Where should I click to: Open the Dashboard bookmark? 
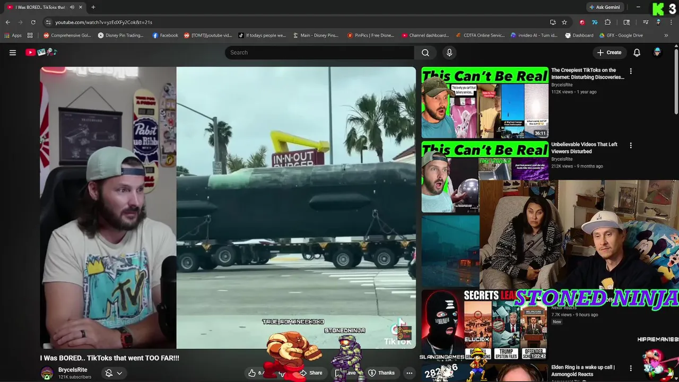(x=579, y=36)
